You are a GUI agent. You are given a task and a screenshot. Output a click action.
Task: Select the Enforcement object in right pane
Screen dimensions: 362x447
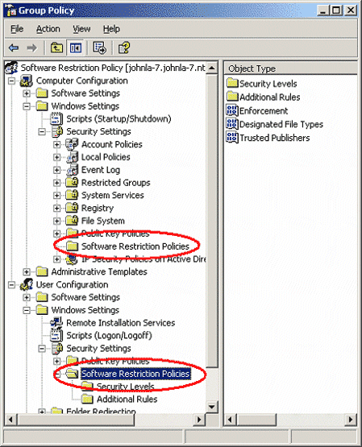coord(257,110)
